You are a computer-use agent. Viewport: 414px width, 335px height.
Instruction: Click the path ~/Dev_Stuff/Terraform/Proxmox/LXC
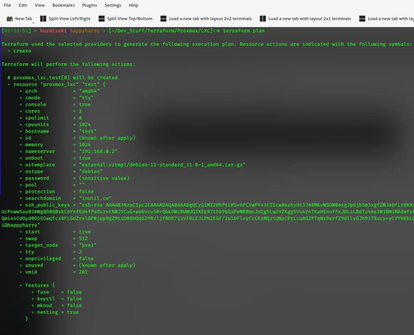coord(161,31)
